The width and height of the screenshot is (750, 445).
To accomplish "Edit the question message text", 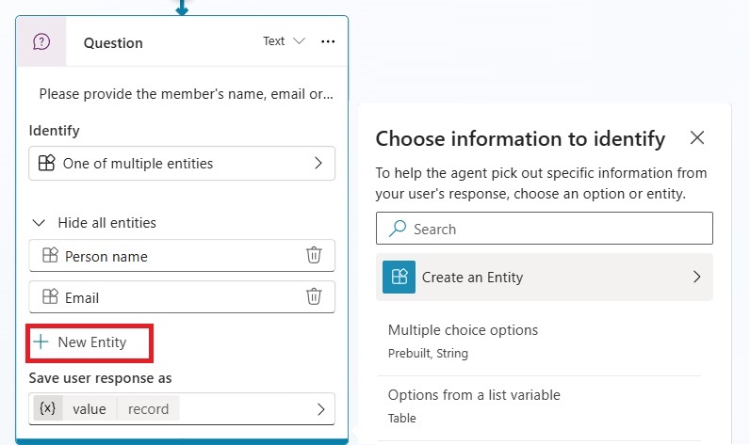I will [186, 94].
